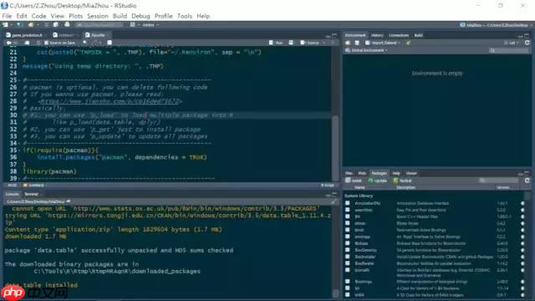
Task: Open the jianshu.com link in the comment
Action: pos(110,101)
